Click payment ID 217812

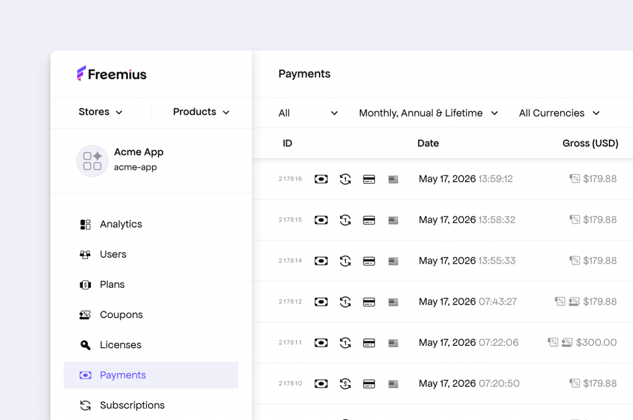pos(291,301)
